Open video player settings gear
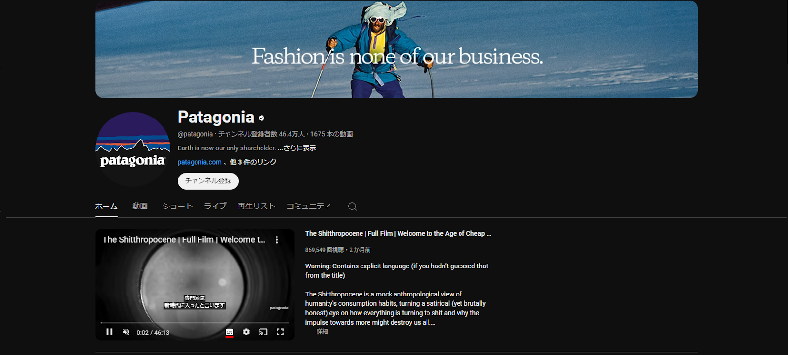Screen dimensions: 788x355 (x=246, y=332)
